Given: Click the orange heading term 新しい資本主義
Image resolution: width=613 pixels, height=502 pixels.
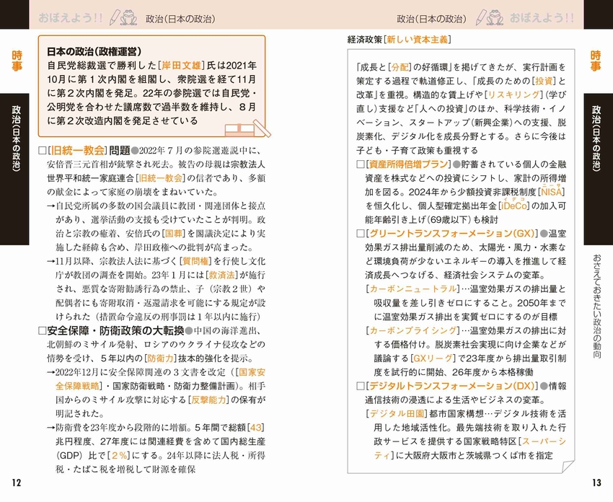Looking at the screenshot, I should [417, 40].
